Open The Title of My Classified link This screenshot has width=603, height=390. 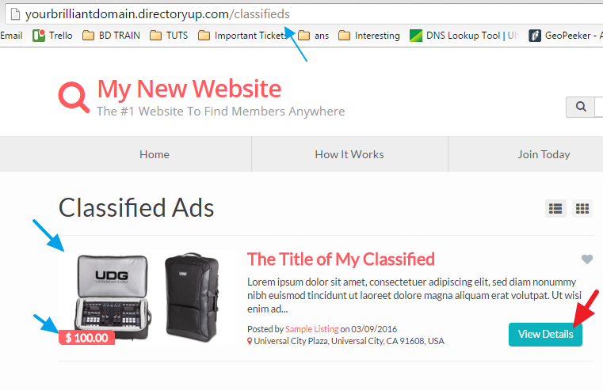coord(341,259)
